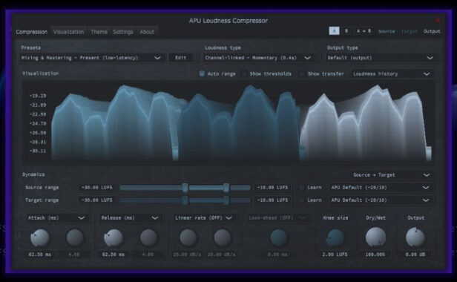Click the Look-ahead knob
The image size is (457, 282).
[x=279, y=237]
